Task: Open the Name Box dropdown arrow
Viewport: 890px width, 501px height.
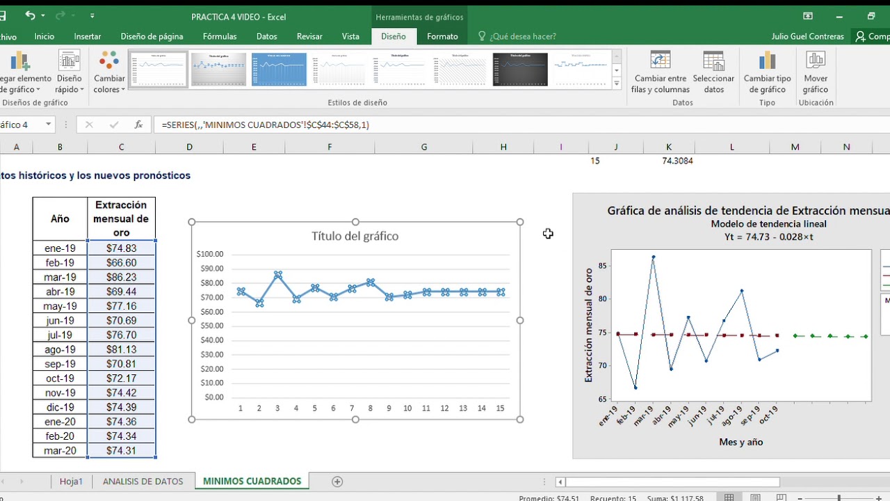Action: point(49,125)
